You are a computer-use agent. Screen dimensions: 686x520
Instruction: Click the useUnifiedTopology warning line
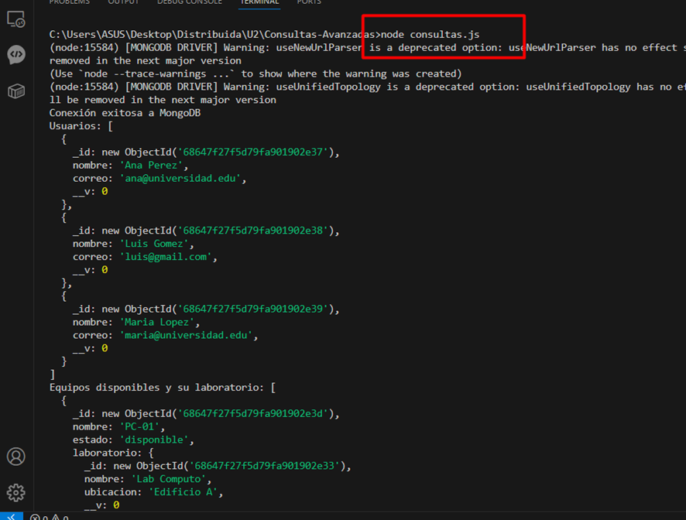click(368, 87)
